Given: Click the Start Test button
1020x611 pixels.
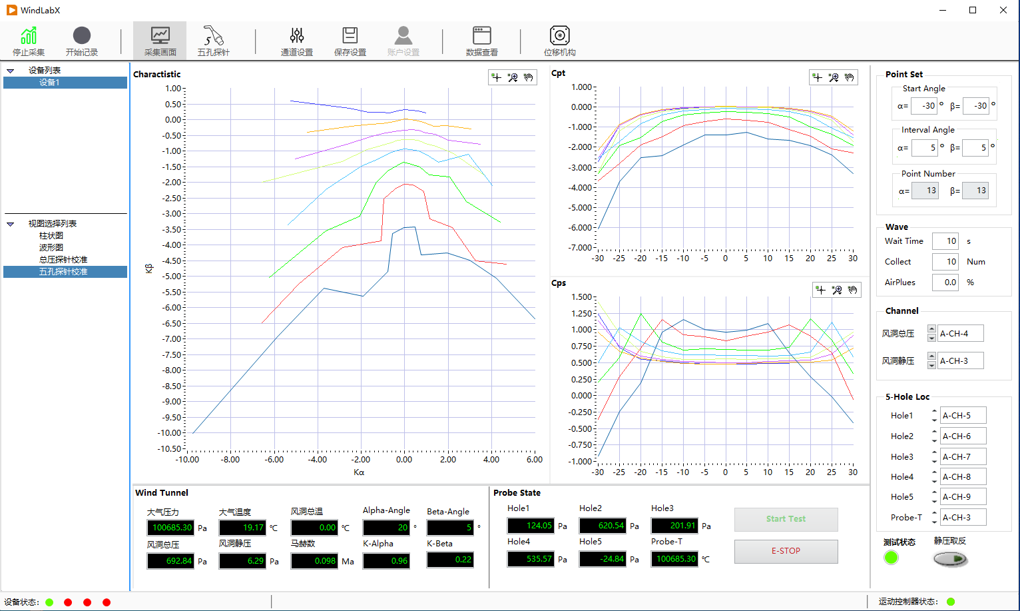Looking at the screenshot, I should [786, 519].
